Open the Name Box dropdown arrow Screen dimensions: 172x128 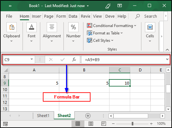coord(32,59)
